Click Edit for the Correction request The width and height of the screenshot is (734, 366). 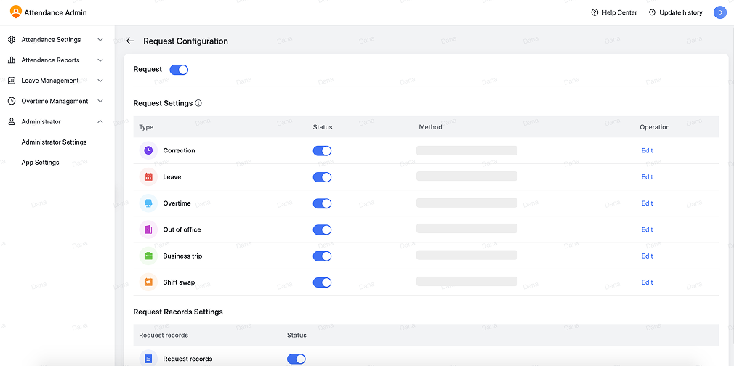click(x=647, y=151)
